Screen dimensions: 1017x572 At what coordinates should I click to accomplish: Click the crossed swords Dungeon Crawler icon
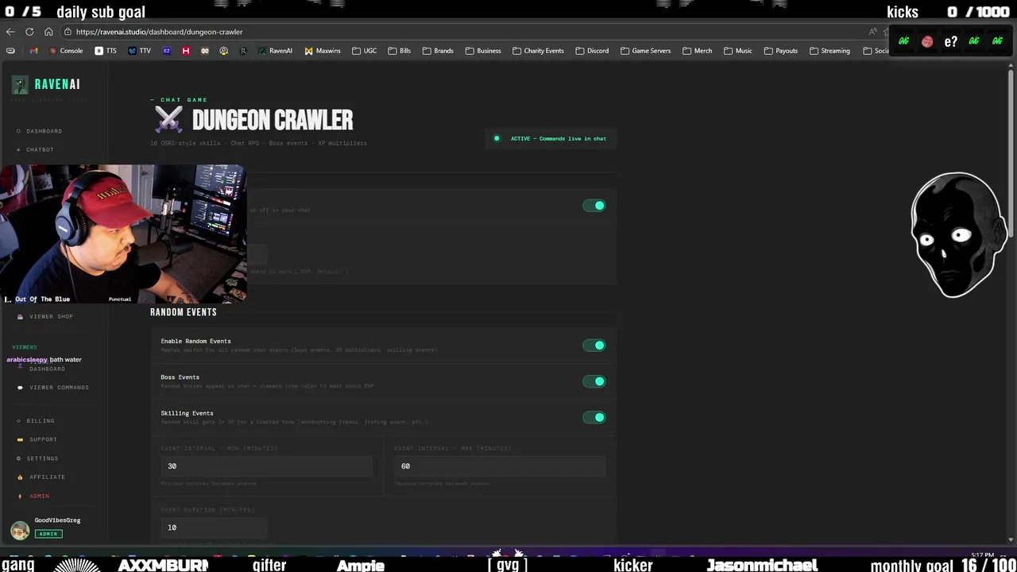tap(168, 120)
